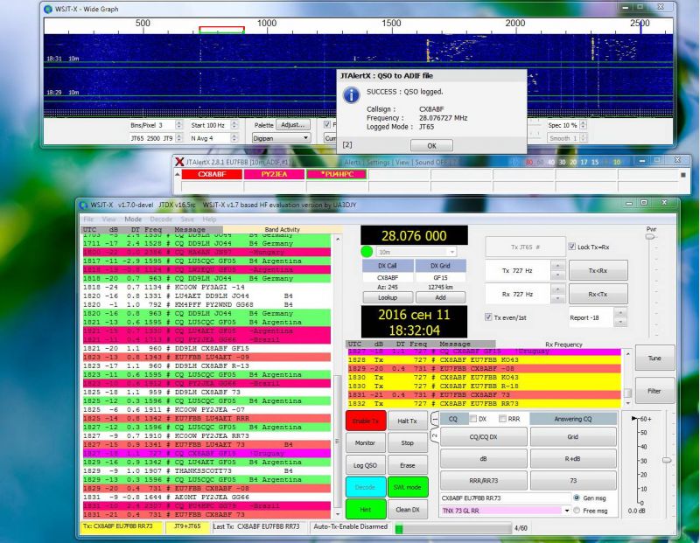Click the Lookup button under DX Call
Image resolution: width=700 pixels, height=543 pixels.
coord(388,297)
